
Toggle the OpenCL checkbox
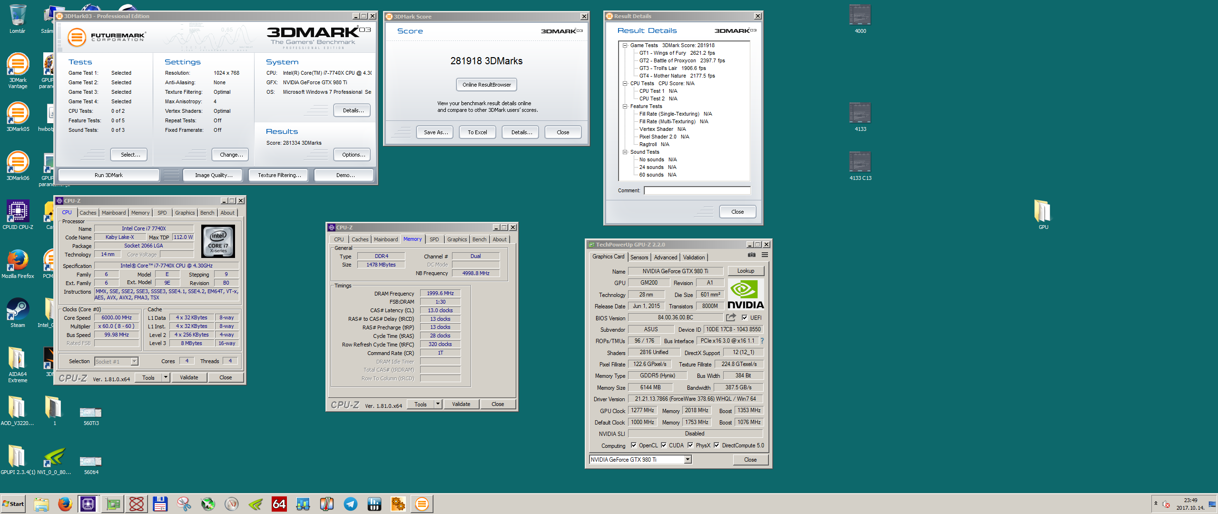(x=634, y=445)
